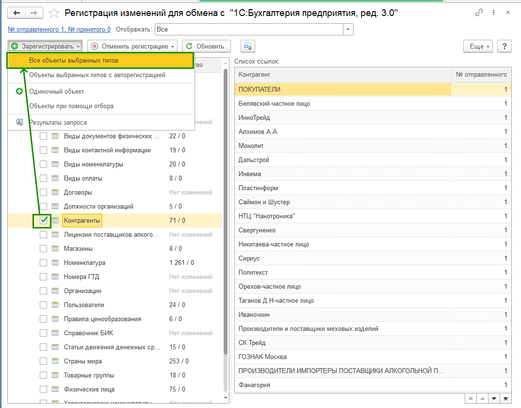
Task: Choose Все объекты выбранных типов
Action: [x=100, y=61]
